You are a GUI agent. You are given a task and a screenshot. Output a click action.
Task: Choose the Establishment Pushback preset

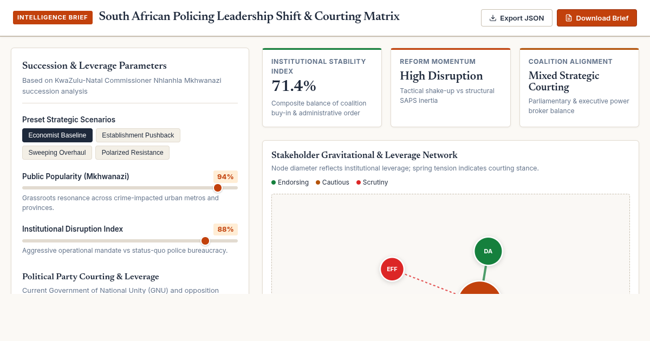[138, 135]
